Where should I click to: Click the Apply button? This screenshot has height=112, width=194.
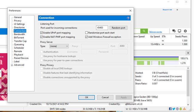(x=124, y=97)
